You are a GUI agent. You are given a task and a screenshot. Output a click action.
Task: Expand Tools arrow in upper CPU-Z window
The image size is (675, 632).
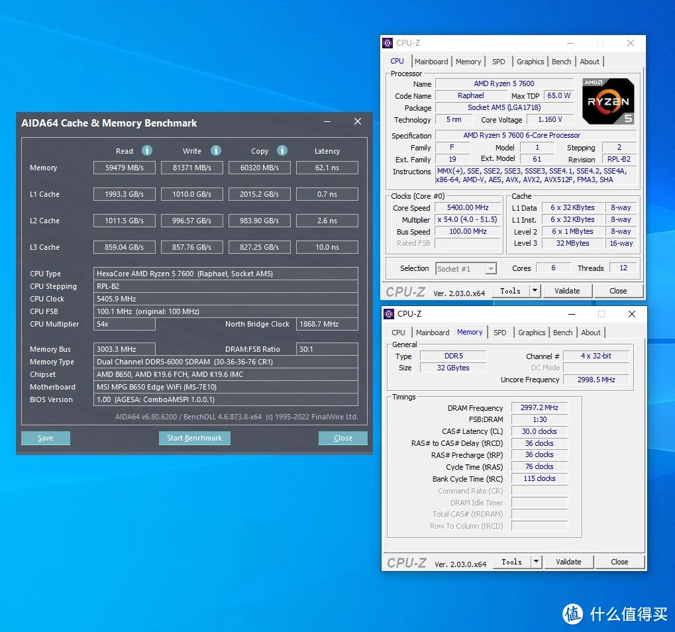[535, 291]
